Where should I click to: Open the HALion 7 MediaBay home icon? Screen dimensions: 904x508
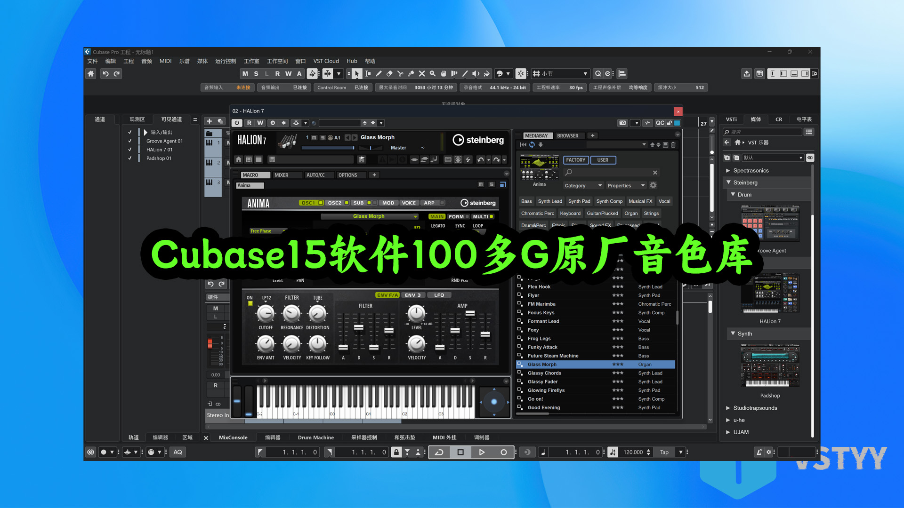[x=238, y=159]
